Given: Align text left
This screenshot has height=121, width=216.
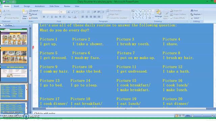Looking at the screenshot, I should pos(83,17).
